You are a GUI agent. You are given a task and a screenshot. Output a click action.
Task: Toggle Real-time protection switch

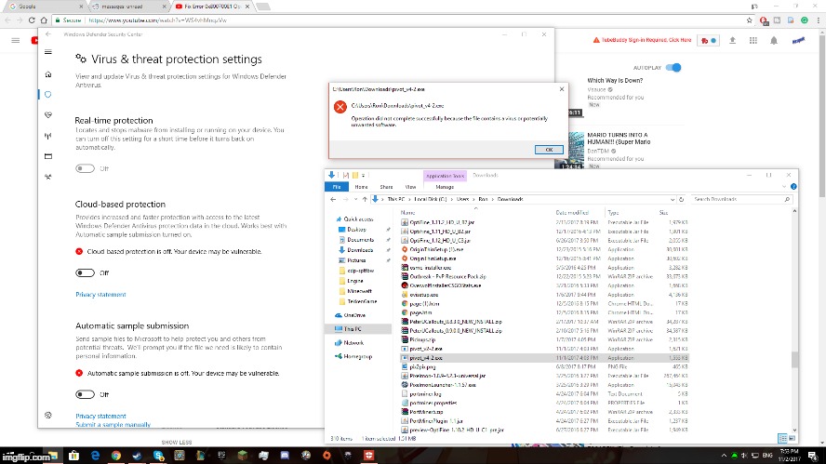[85, 168]
